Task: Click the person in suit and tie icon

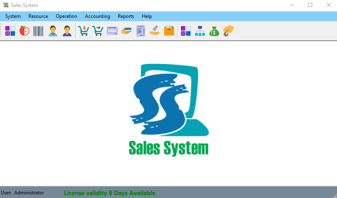Action: point(67,31)
